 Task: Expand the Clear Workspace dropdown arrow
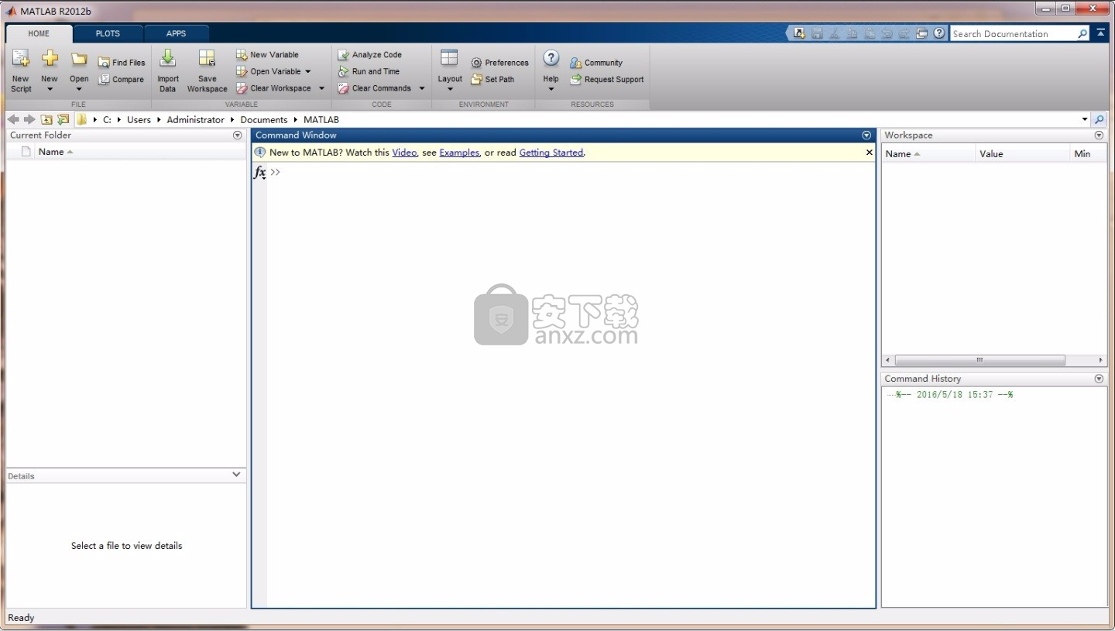point(321,88)
